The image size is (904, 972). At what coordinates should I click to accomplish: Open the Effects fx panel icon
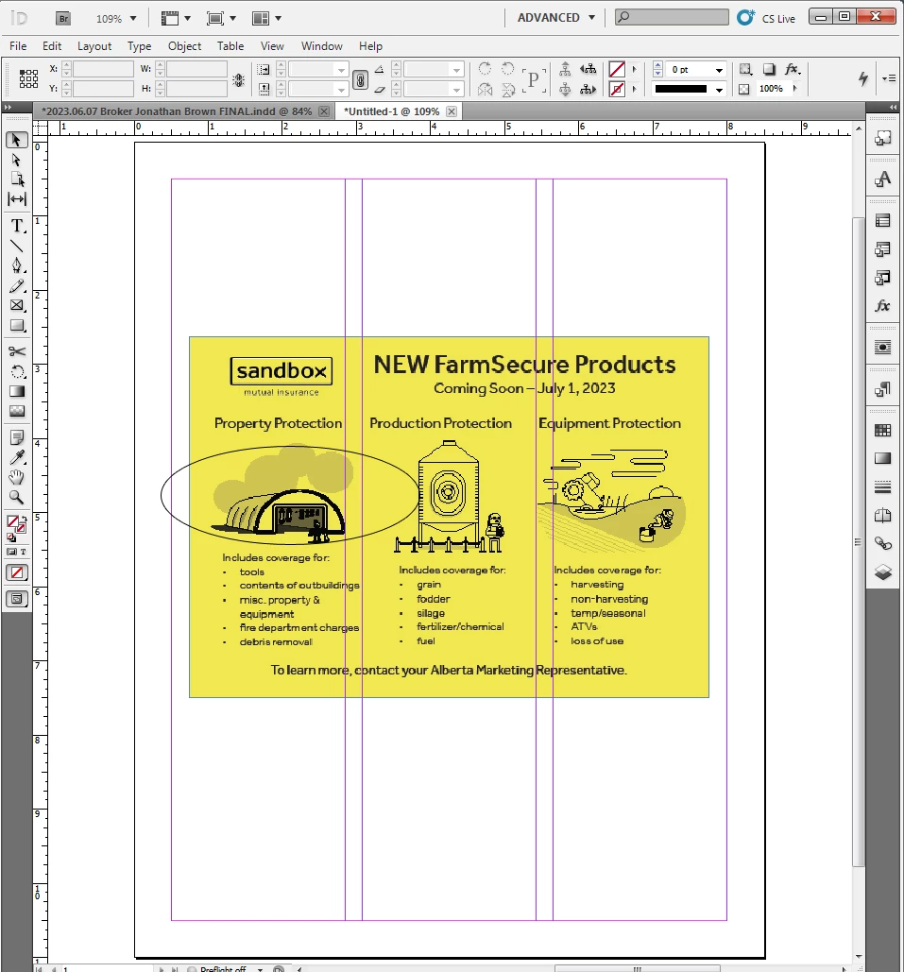[x=883, y=306]
